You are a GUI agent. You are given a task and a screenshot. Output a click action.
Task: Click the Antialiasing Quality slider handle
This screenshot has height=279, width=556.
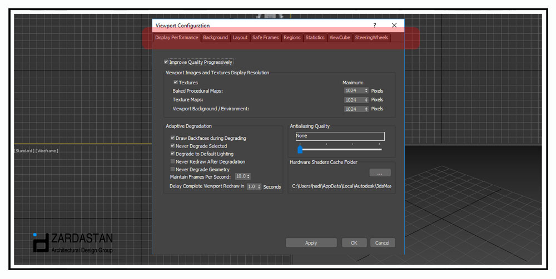click(x=300, y=149)
